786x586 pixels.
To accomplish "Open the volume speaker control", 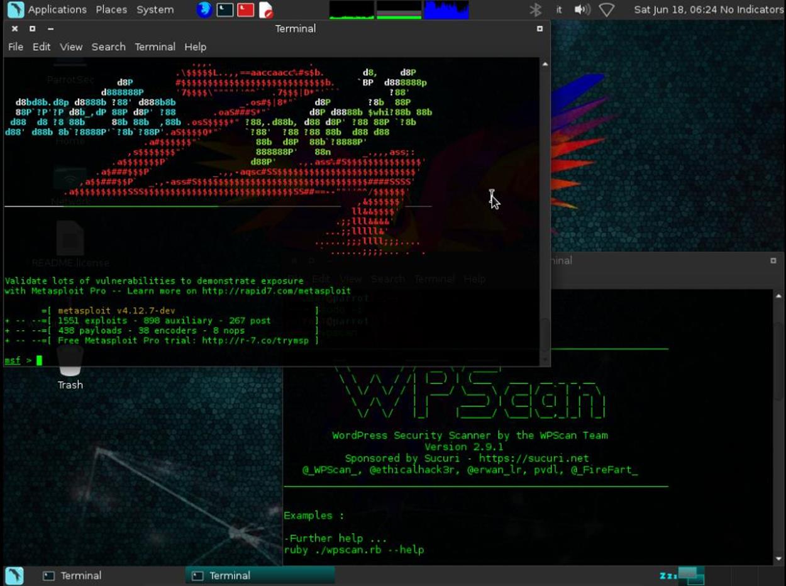I will (583, 9).
